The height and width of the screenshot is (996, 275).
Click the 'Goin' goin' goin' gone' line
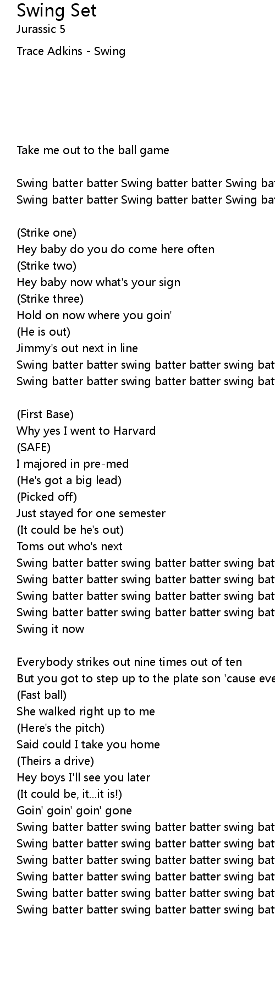point(74,811)
